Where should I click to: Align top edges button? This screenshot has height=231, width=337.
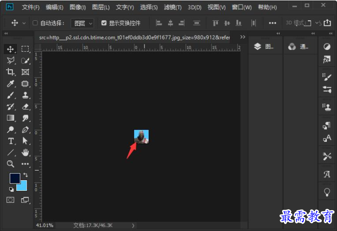(216, 23)
